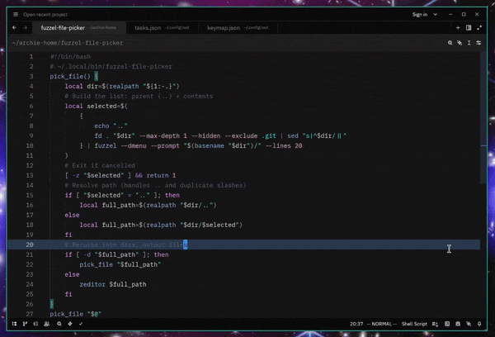Open the terminal panel icon

[x=448, y=324]
